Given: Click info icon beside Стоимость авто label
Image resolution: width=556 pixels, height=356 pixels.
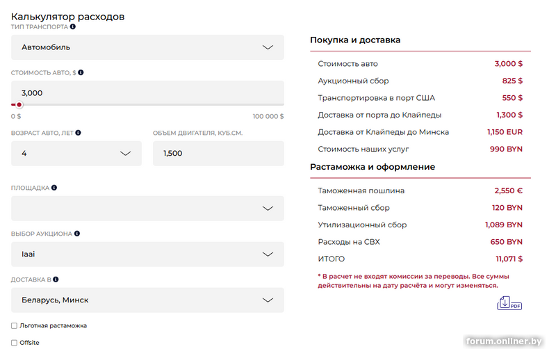Looking at the screenshot, I should [81, 72].
